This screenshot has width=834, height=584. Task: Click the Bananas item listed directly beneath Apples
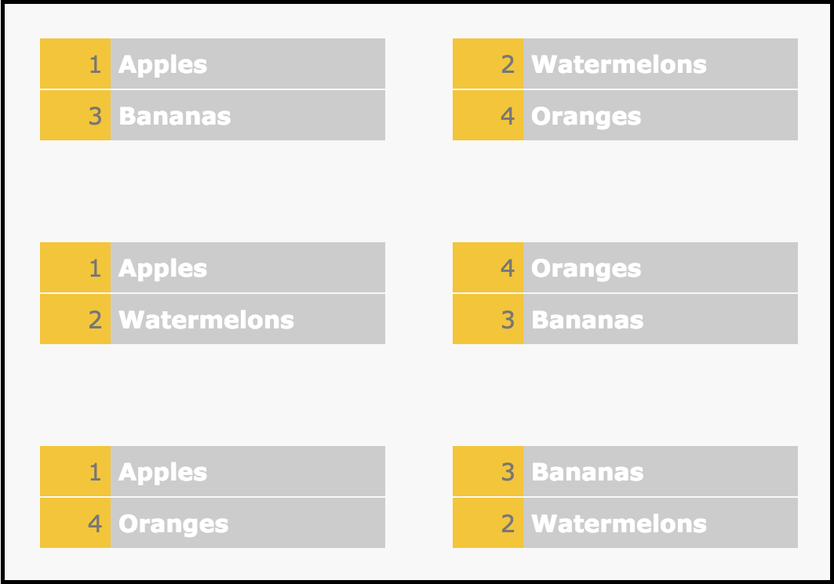212,115
